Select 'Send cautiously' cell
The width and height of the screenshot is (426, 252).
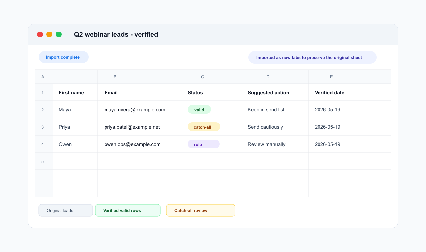[275, 127]
